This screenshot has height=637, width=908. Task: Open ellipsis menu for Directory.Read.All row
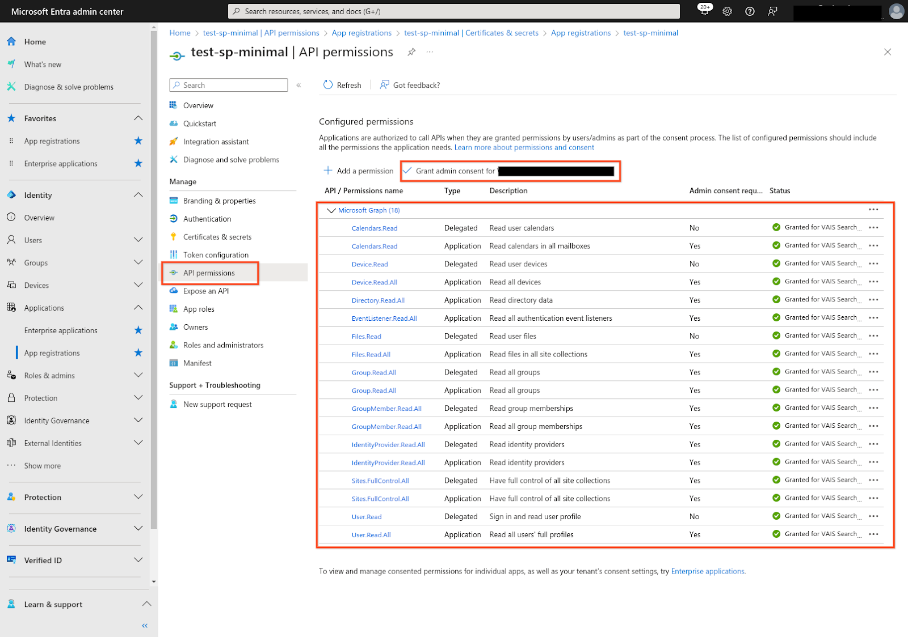coord(873,300)
